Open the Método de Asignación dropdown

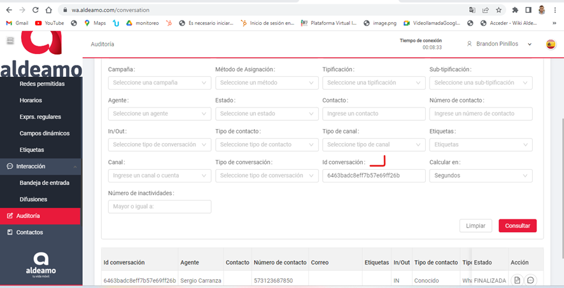click(267, 83)
